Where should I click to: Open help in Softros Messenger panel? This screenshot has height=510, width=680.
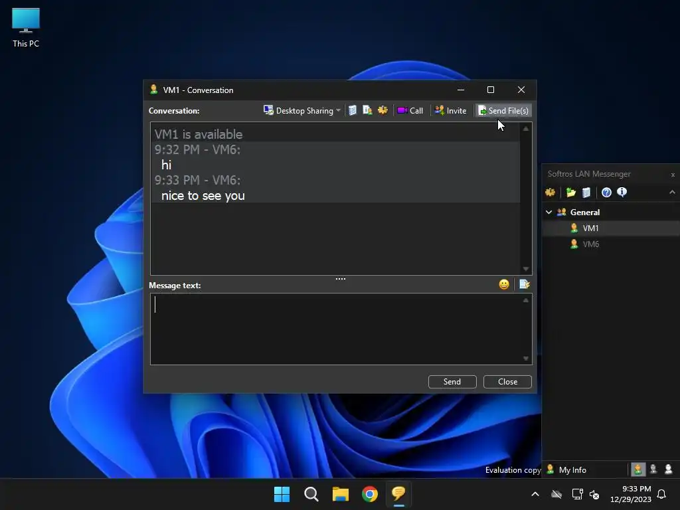[x=606, y=192]
